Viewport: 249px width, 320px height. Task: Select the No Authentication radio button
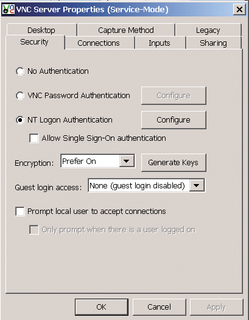[20, 71]
